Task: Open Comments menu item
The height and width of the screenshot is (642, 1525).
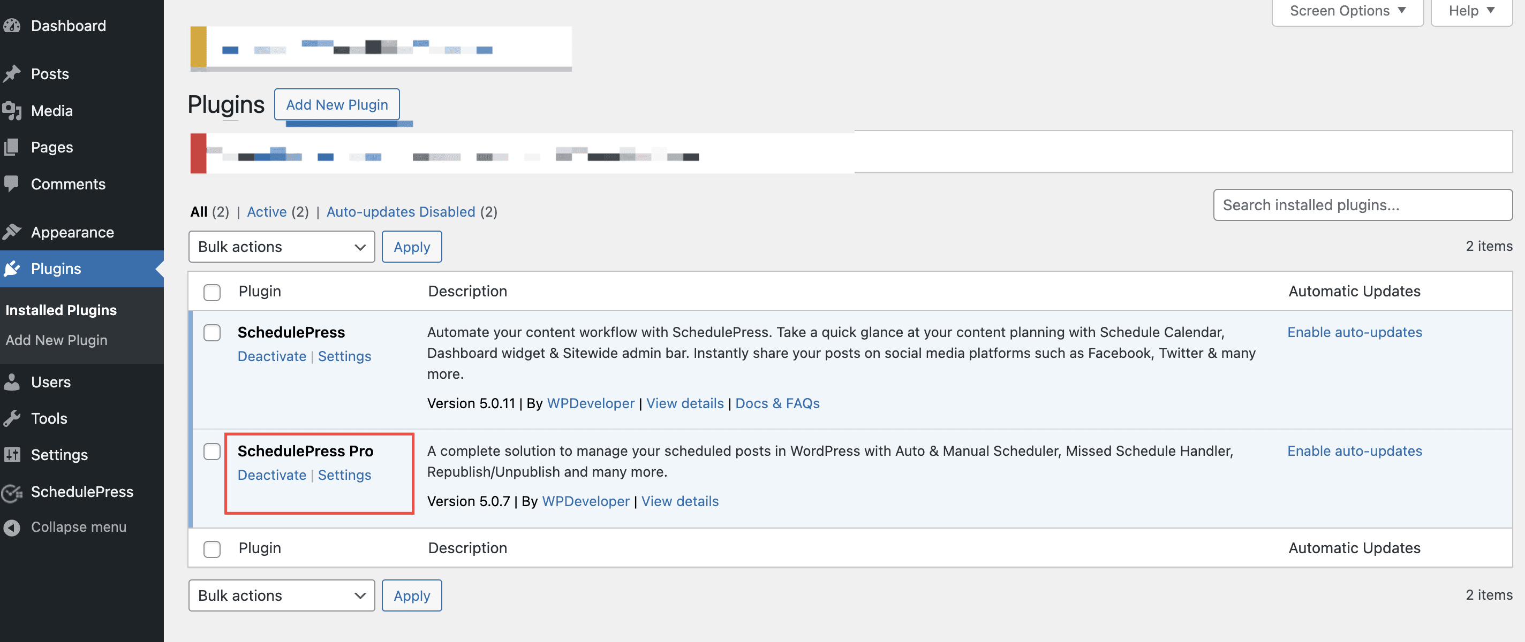Action: coord(68,184)
